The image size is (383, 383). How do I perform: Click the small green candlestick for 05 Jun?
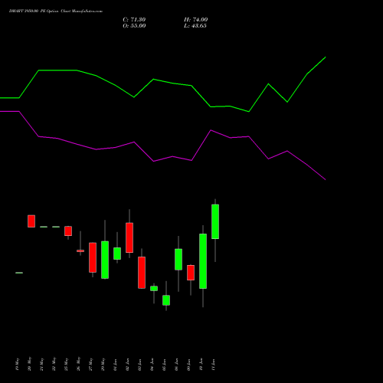(x=166, y=300)
